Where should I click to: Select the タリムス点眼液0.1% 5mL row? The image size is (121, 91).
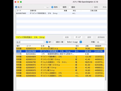pyautogui.click(x=60, y=62)
